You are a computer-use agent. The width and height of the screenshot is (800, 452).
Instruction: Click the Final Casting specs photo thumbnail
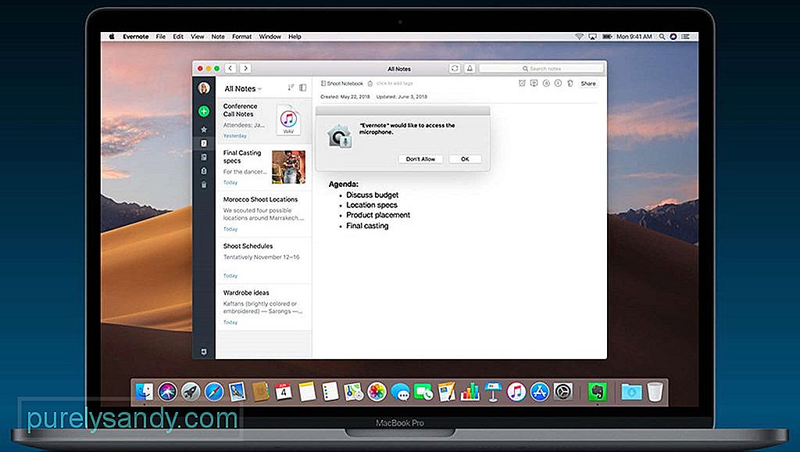[x=289, y=167]
